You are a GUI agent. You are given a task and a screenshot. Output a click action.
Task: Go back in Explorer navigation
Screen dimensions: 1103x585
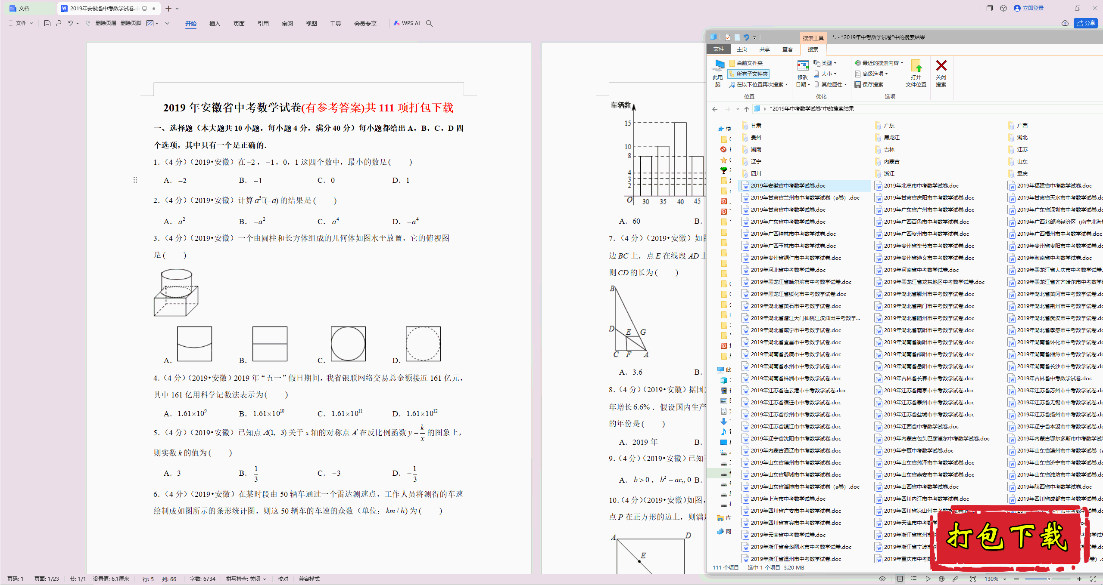715,109
